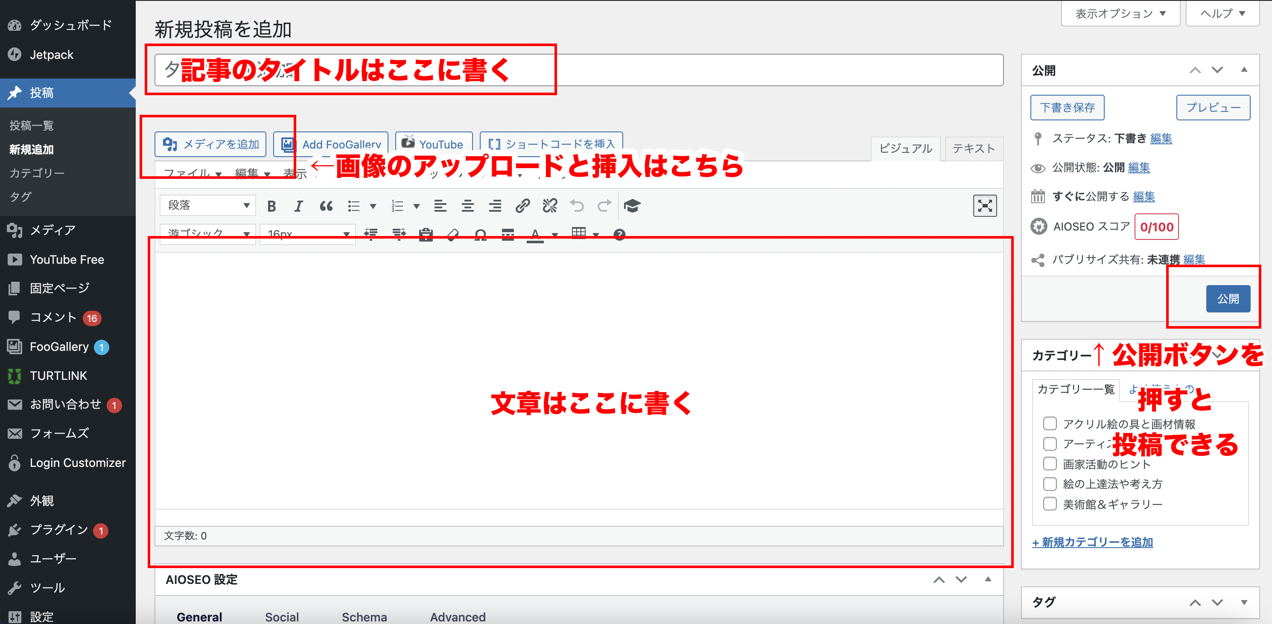Click the remove link icon
Viewport: 1272px width, 624px height.
point(550,206)
